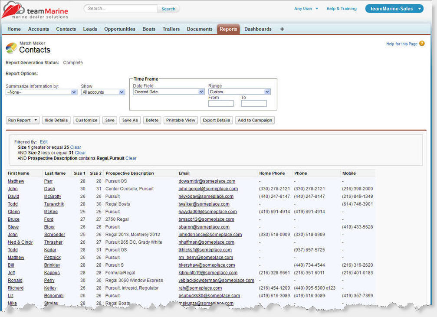Image resolution: width=437 pixels, height=317 pixels.
Task: Click the help question mark icon
Action: coord(422,44)
